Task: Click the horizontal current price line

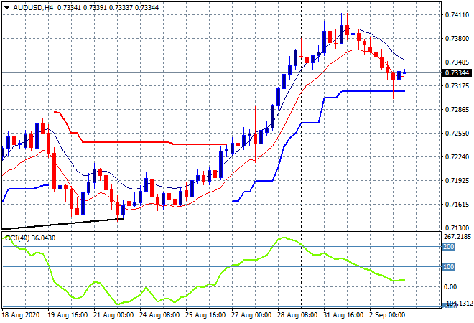Action: pos(220,72)
